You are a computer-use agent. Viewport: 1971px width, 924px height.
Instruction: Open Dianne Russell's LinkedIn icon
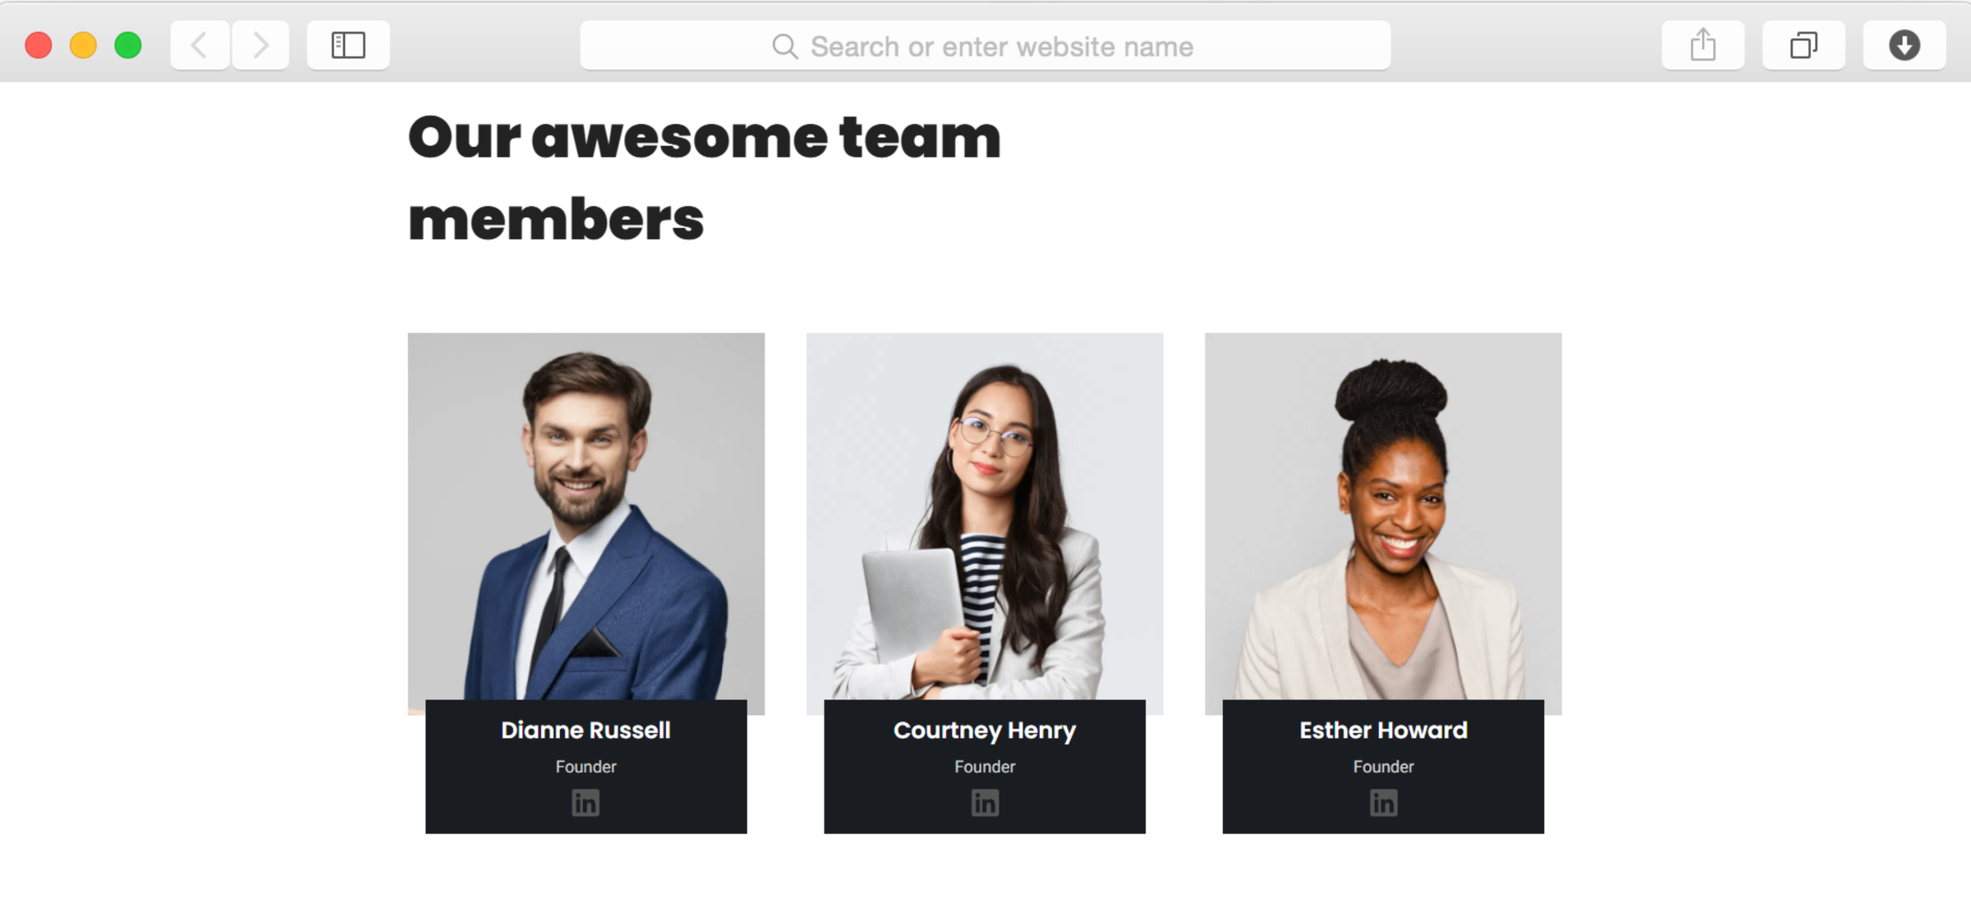tap(586, 802)
